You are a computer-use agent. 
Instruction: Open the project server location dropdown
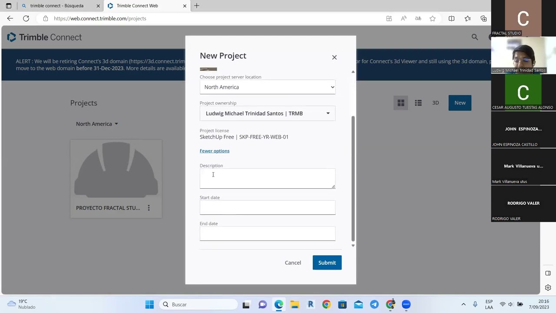pyautogui.click(x=268, y=87)
